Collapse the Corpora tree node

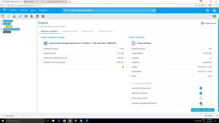click(2, 24)
